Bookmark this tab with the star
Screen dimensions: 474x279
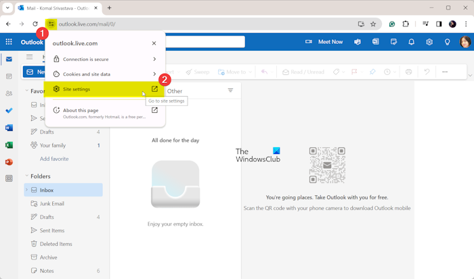[373, 24]
